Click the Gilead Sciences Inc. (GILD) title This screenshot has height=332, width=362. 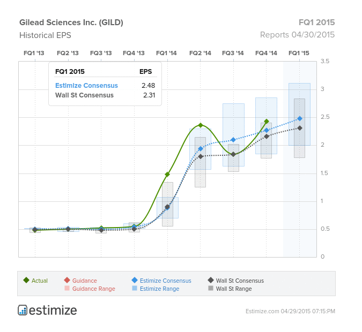[71, 22]
